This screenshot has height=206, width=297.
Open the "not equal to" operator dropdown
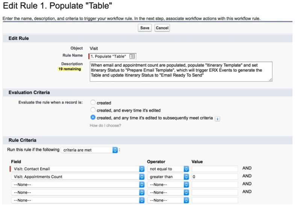pos(168,169)
